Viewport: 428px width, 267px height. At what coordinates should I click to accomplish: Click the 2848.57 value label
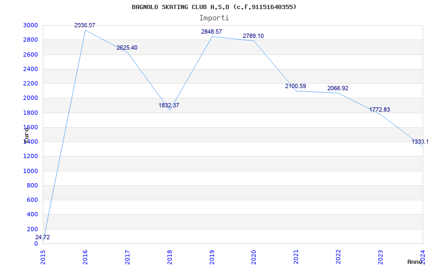[x=211, y=32]
